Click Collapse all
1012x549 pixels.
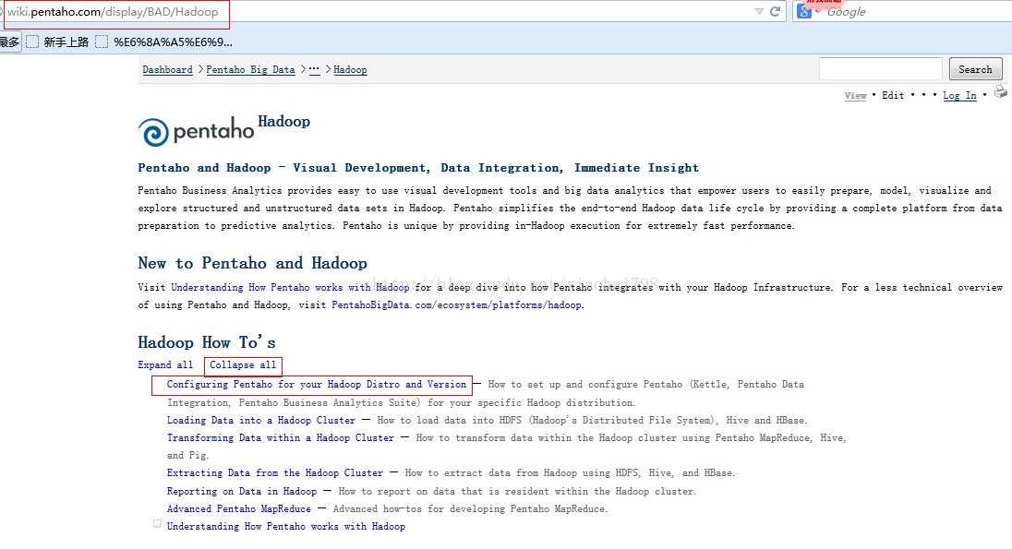tap(243, 364)
